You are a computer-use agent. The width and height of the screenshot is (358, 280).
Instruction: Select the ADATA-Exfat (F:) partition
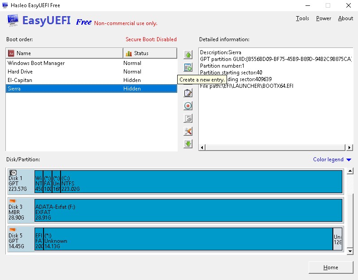tap(188, 210)
